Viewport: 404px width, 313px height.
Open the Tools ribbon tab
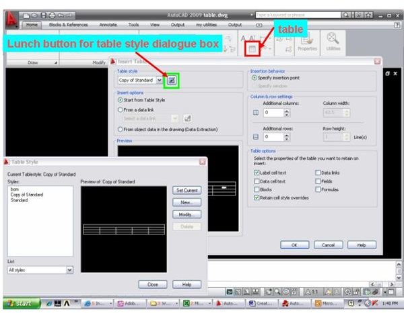[x=133, y=25]
